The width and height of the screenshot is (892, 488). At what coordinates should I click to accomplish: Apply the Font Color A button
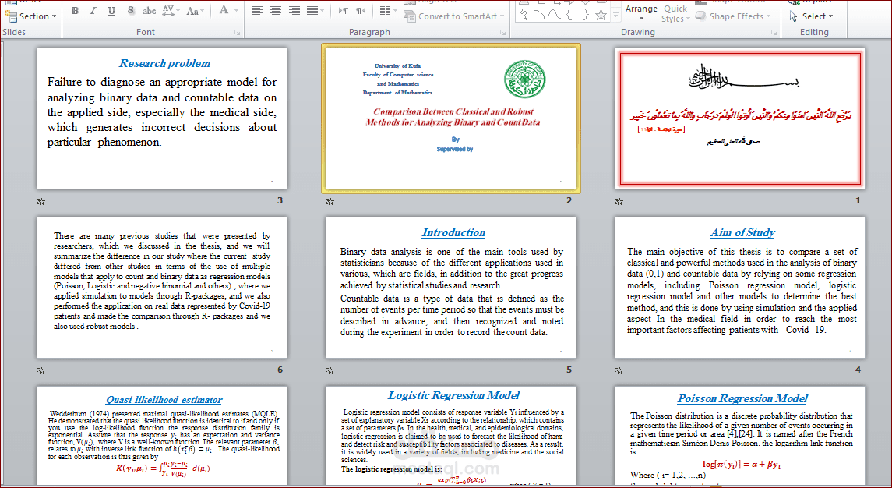[x=224, y=10]
